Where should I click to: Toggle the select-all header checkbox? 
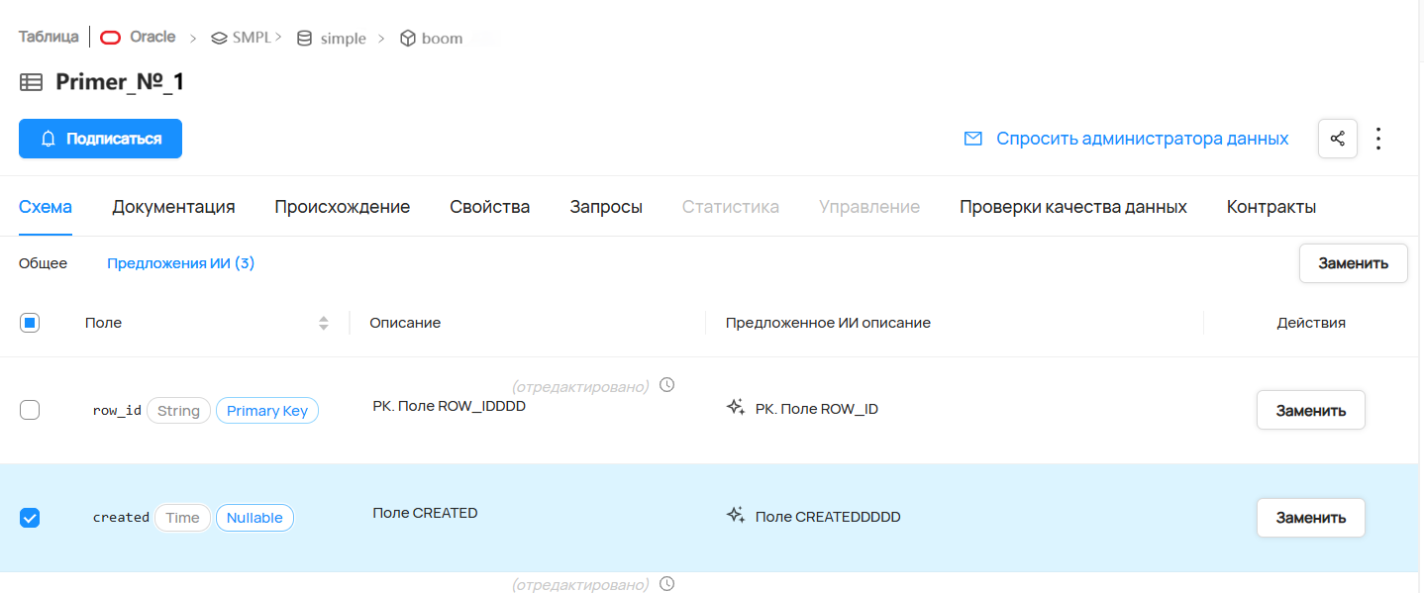click(x=30, y=323)
